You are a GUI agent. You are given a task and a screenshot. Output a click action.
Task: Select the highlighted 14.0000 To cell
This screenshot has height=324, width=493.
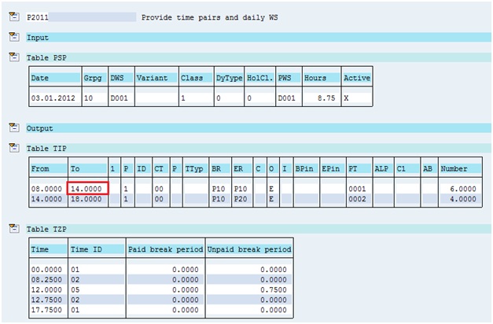(87, 188)
